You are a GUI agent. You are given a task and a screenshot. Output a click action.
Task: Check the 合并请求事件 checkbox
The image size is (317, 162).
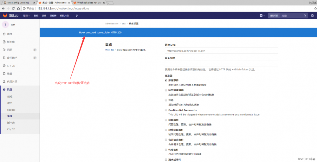point(166,140)
